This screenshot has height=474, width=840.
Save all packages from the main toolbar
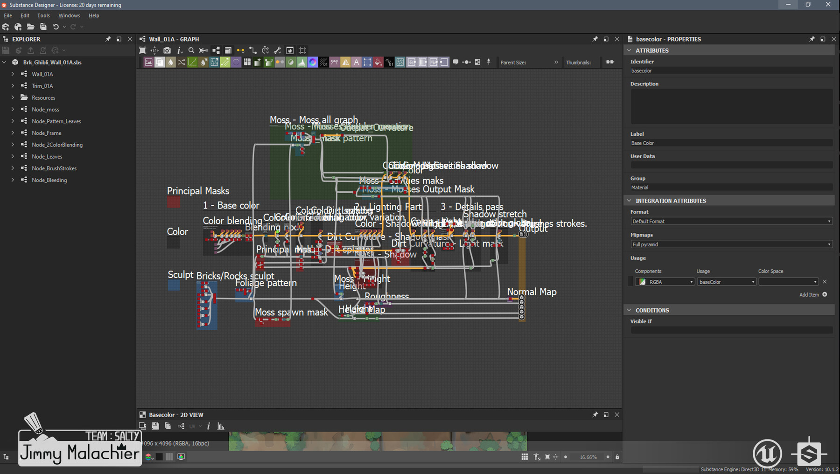(x=43, y=27)
